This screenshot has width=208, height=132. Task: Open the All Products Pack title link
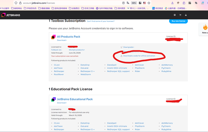[69, 37]
